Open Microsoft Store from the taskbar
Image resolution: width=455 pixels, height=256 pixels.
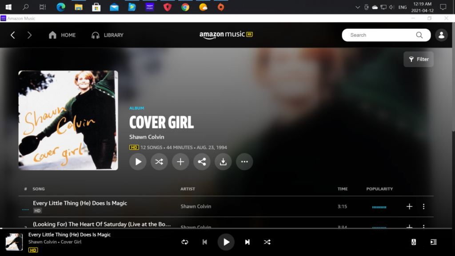tap(96, 7)
